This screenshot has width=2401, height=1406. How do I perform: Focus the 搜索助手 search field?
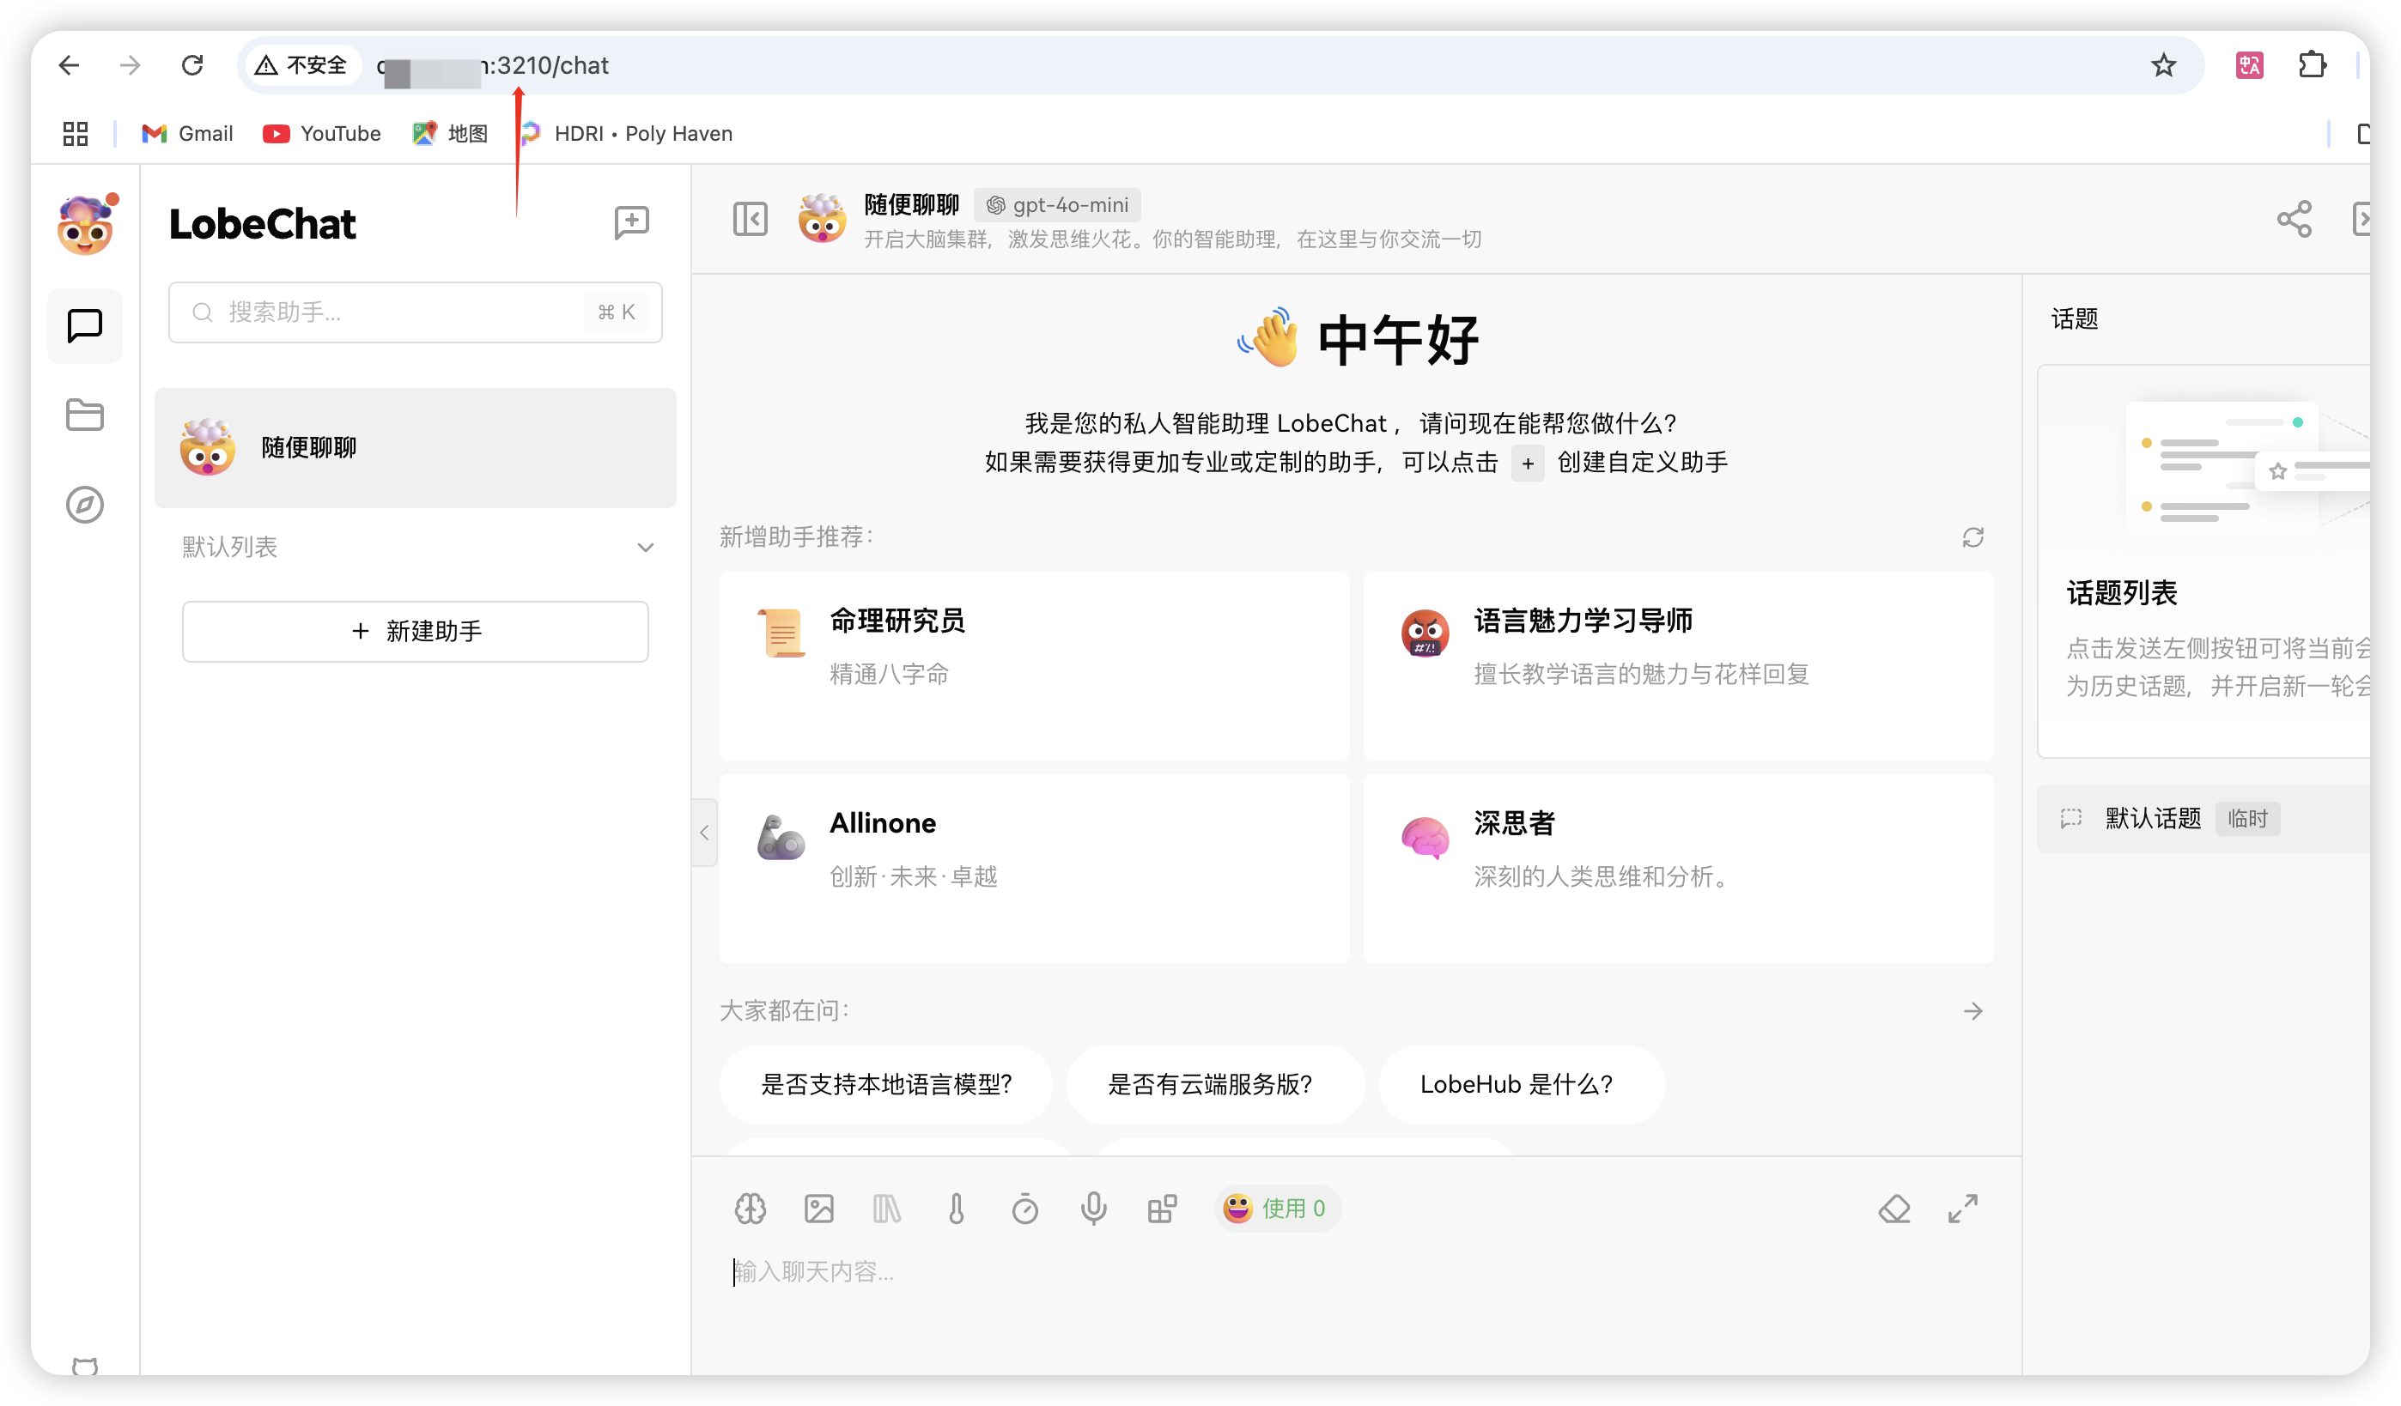pyautogui.click(x=416, y=312)
